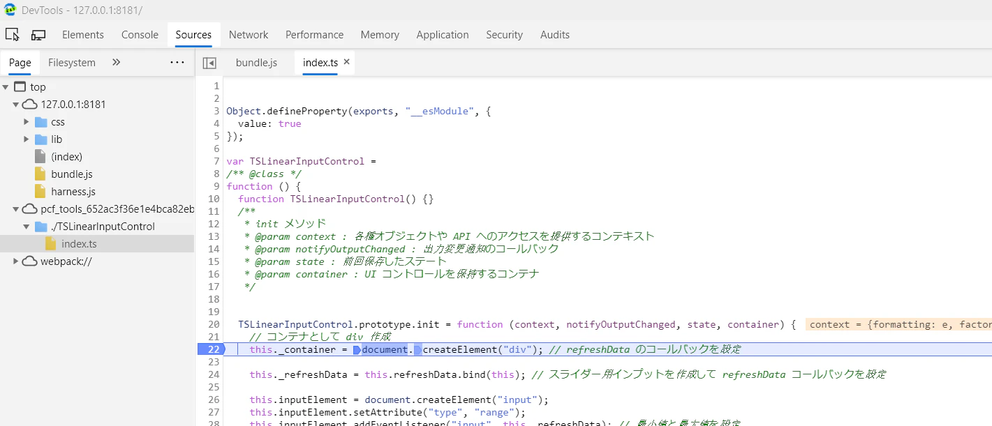Viewport: 992px width, 426px height.
Task: Select the Filesystem navigator tab
Action: click(x=72, y=63)
